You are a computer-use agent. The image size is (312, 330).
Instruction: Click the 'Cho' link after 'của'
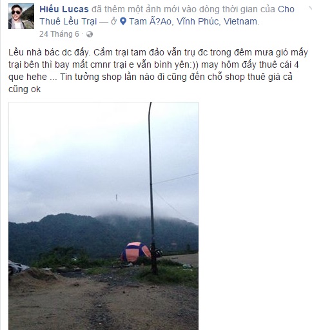[286, 9]
